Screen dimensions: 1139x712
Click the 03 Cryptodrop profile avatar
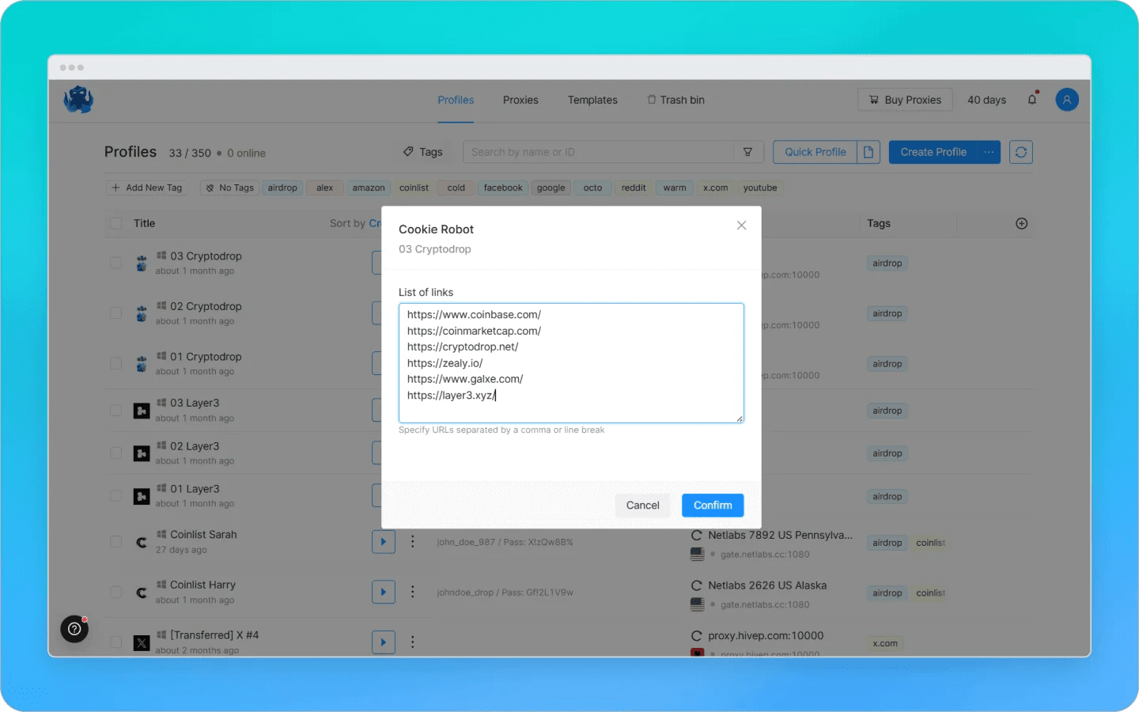(x=142, y=263)
